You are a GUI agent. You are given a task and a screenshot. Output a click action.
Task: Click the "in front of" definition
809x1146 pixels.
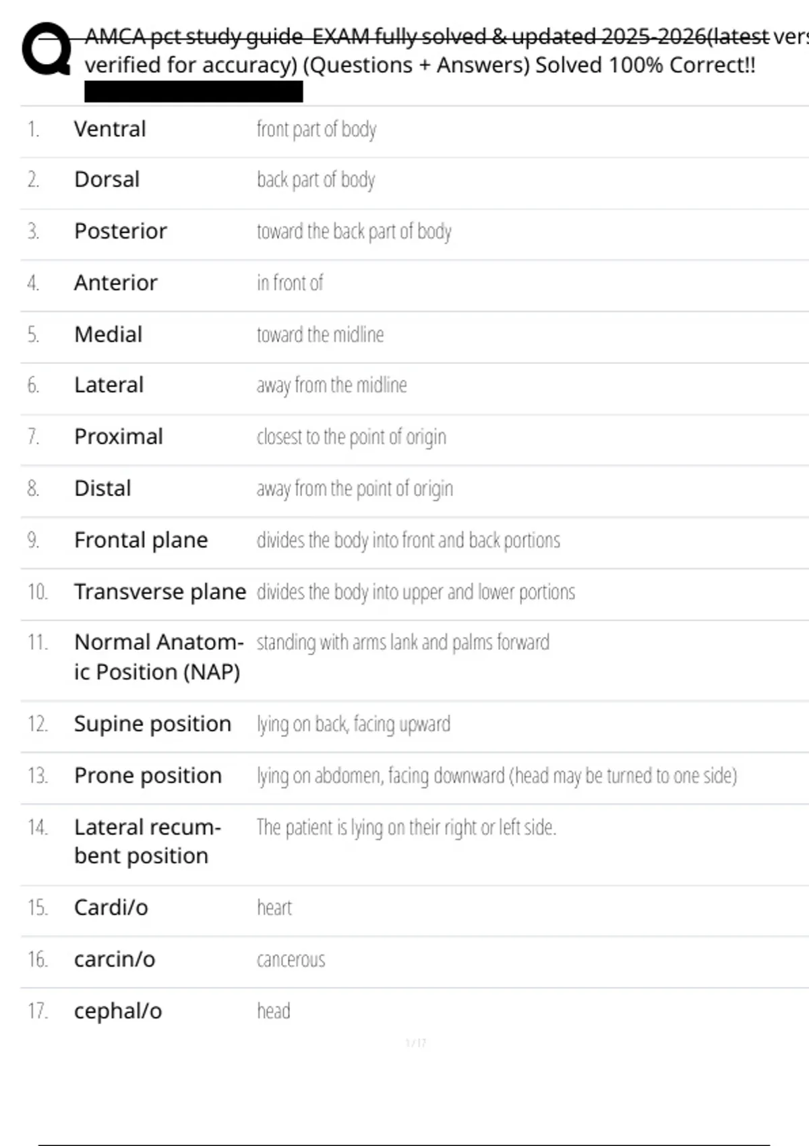(x=290, y=283)
